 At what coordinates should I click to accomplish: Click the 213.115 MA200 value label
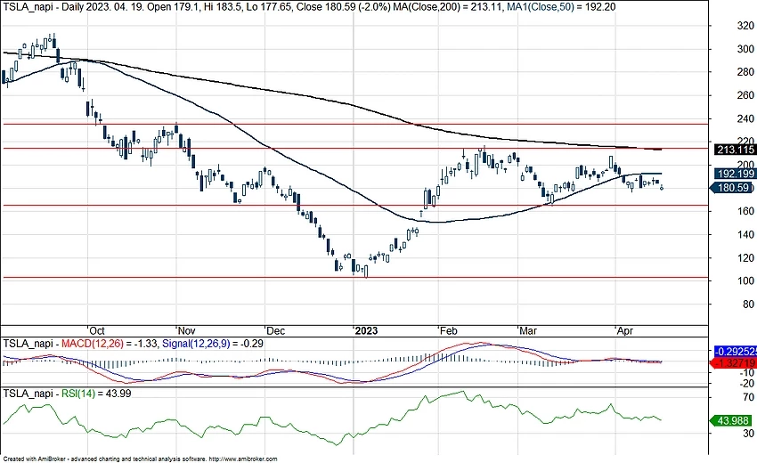[x=735, y=150]
